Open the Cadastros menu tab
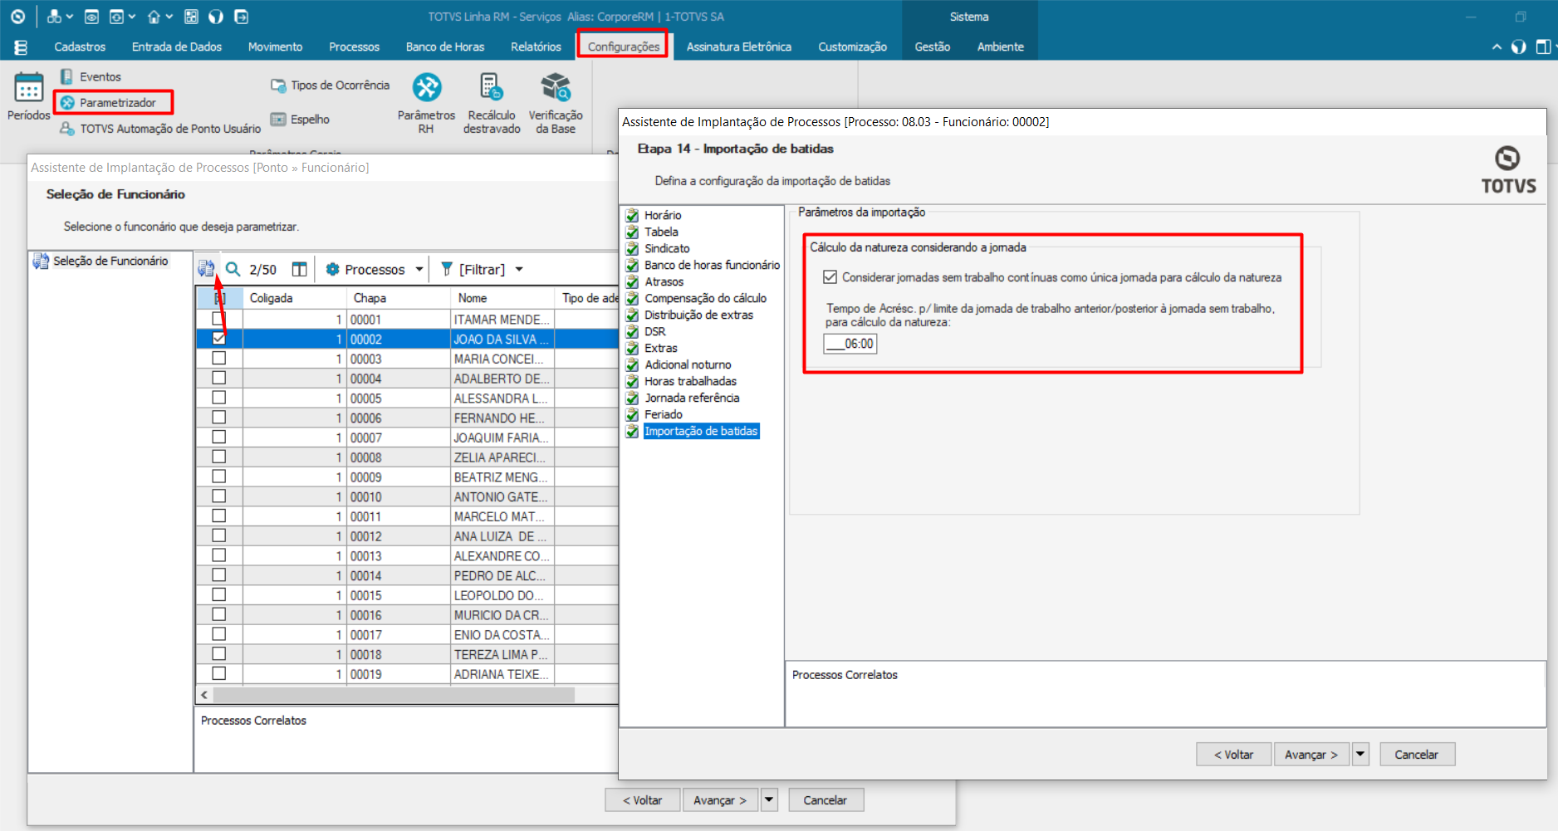 [x=80, y=47]
